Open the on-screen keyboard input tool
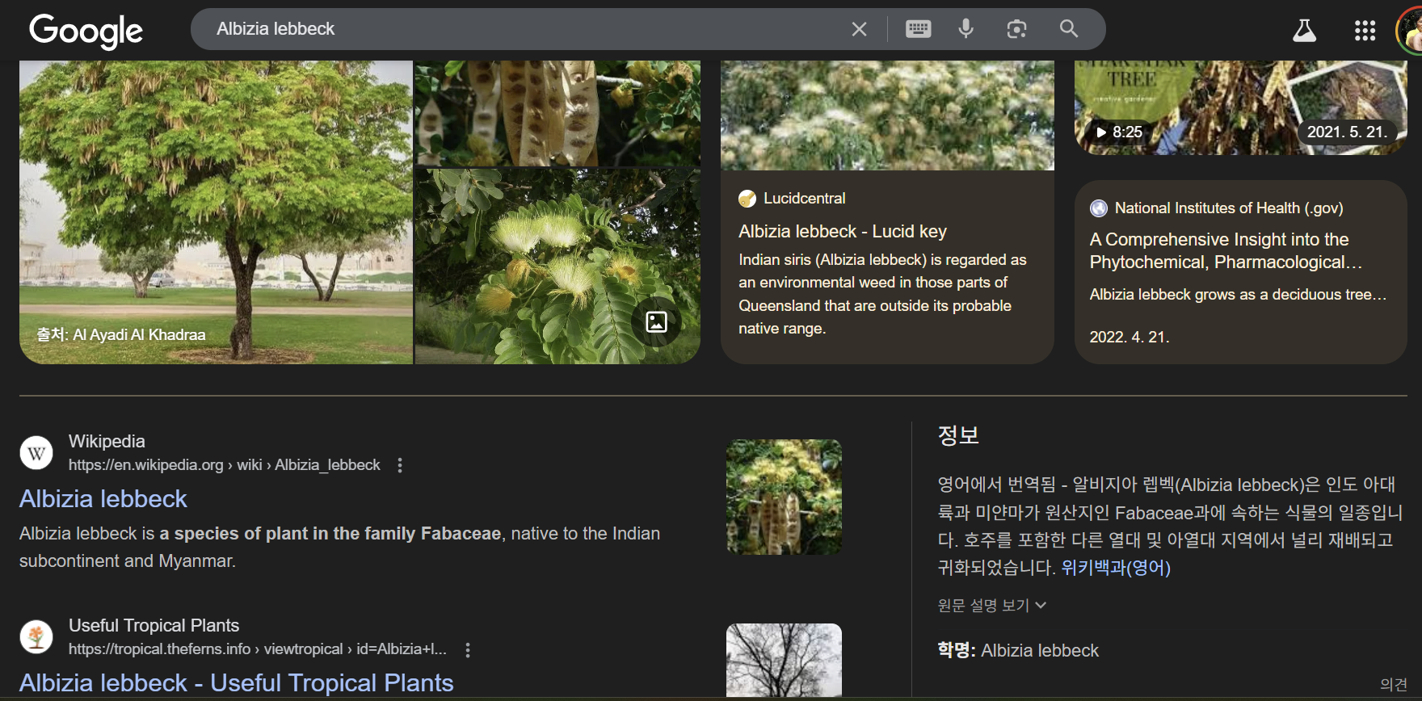 pos(918,29)
